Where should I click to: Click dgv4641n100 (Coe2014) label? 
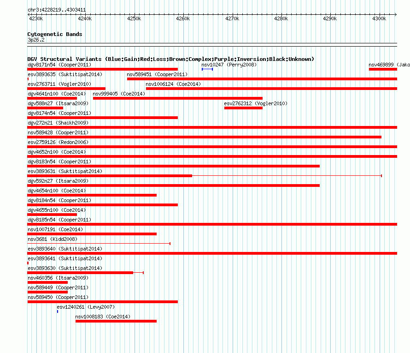(x=57, y=94)
